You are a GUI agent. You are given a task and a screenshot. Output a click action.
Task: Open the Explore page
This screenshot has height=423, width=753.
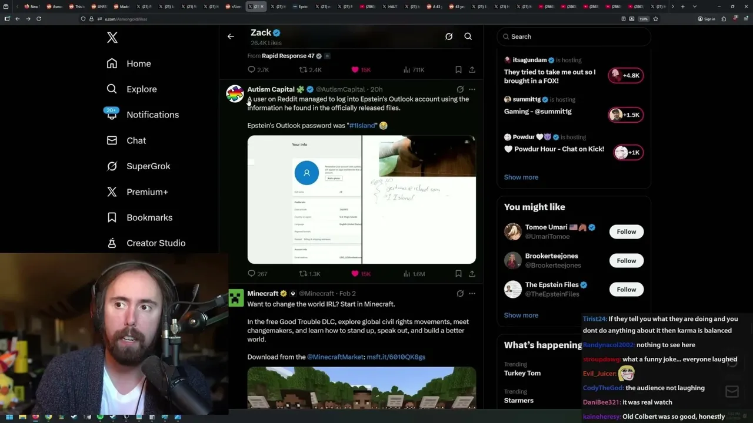(x=132, y=89)
